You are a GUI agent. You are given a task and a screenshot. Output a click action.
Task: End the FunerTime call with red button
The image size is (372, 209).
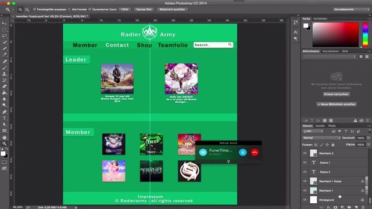(x=255, y=152)
